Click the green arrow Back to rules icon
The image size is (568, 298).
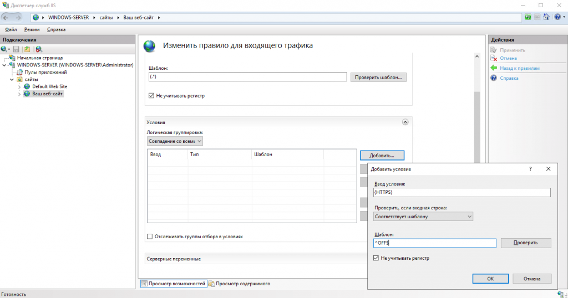(493, 68)
